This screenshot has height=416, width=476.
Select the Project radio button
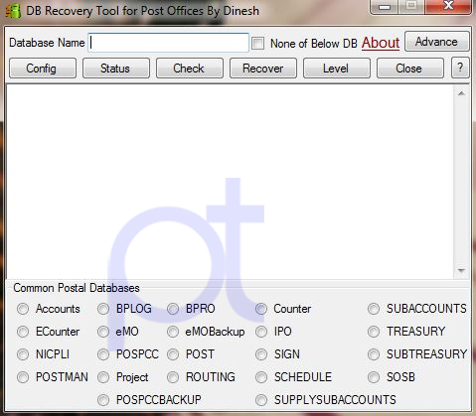[103, 377]
